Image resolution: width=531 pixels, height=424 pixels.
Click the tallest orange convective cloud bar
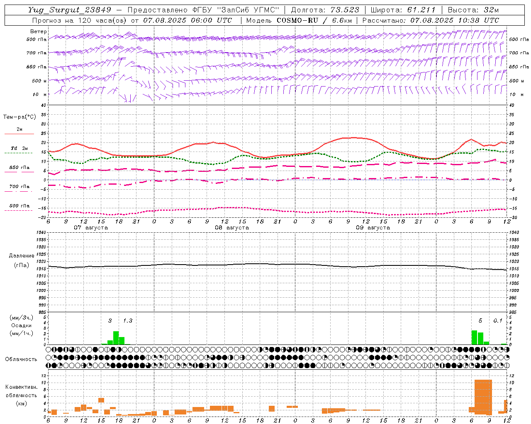[483, 397]
